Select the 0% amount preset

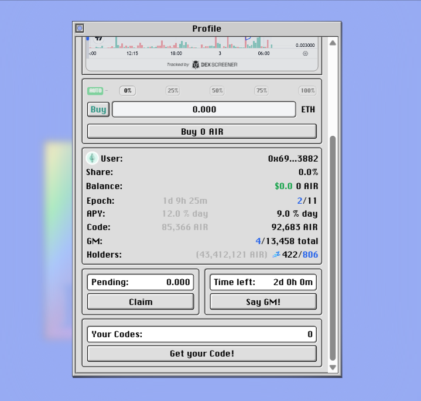pos(128,91)
